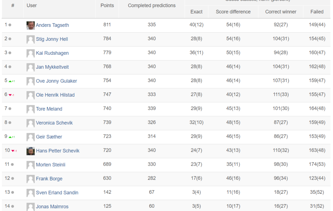Image resolution: width=333 pixels, height=211 pixels.
Task: Click the red down arrow at rank 6
Action: (10, 95)
